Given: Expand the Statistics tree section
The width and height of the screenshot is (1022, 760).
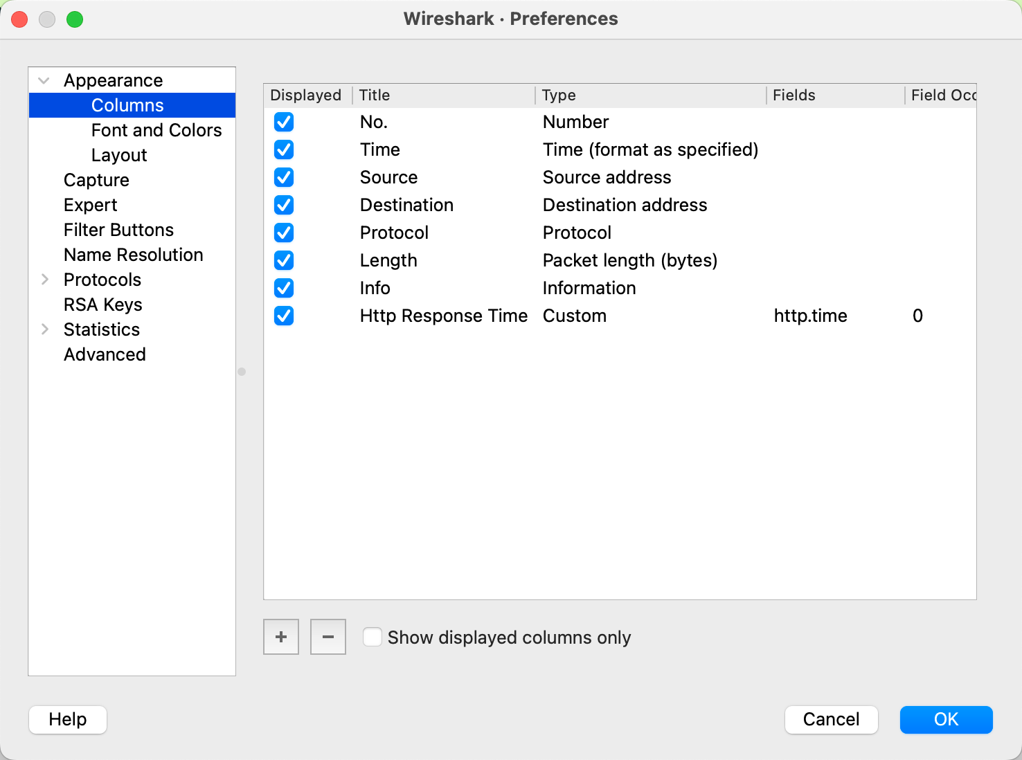Looking at the screenshot, I should click(45, 329).
